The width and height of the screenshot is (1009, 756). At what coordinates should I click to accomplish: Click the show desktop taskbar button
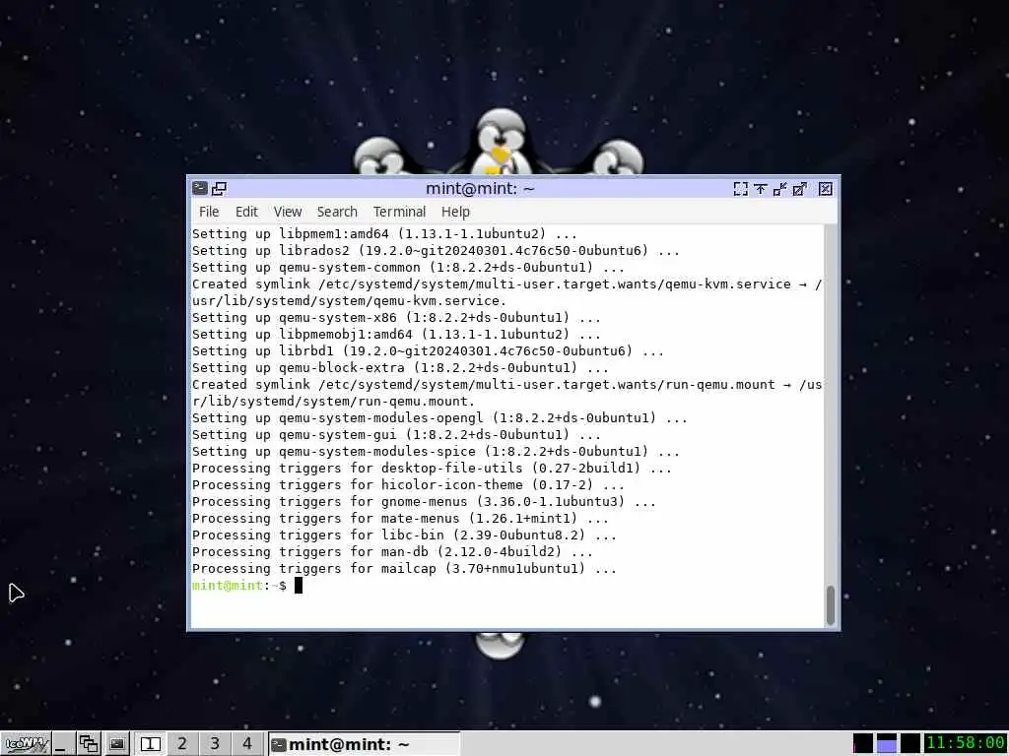pos(62,744)
